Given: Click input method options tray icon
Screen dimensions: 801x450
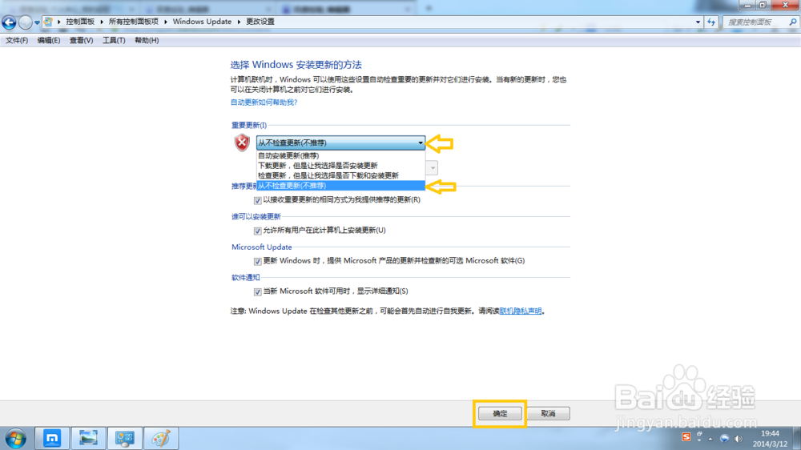Looking at the screenshot, I should 699,437.
